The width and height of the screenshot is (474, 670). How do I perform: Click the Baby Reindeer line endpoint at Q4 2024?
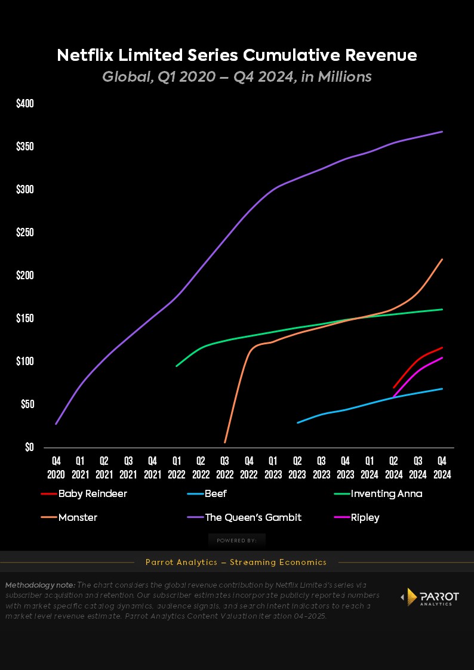tap(442, 347)
